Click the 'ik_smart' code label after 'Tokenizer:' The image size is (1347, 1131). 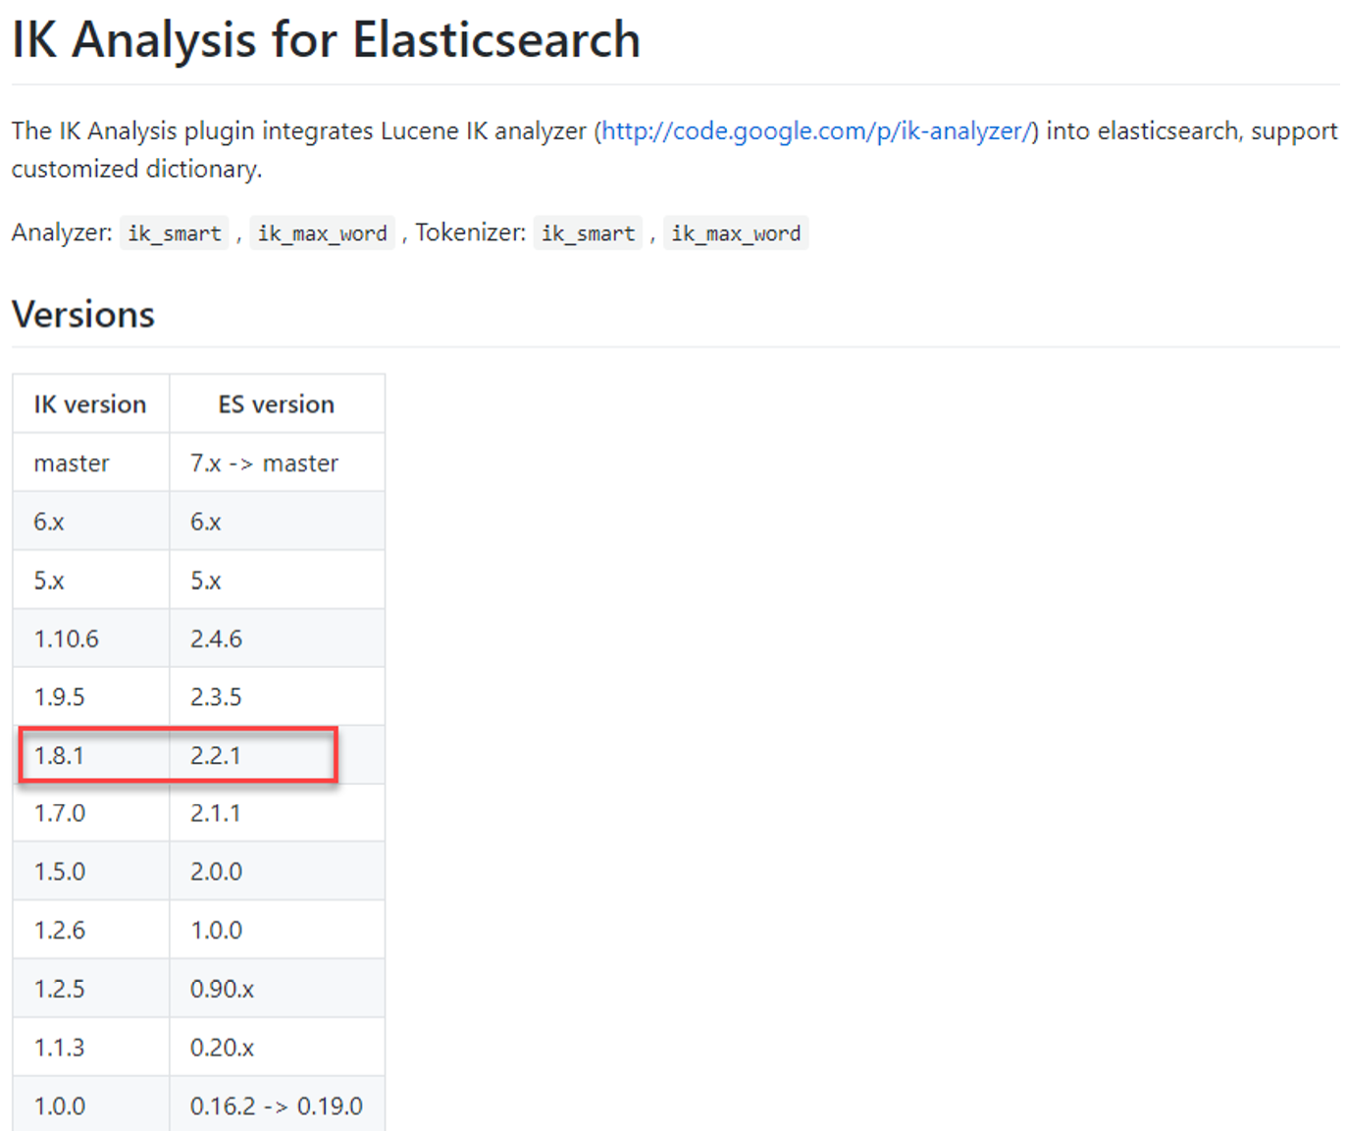coord(589,233)
